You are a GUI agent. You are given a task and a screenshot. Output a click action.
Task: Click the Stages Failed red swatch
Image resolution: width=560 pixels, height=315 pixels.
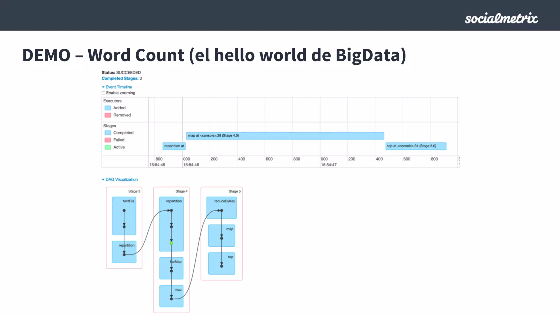[x=108, y=140]
